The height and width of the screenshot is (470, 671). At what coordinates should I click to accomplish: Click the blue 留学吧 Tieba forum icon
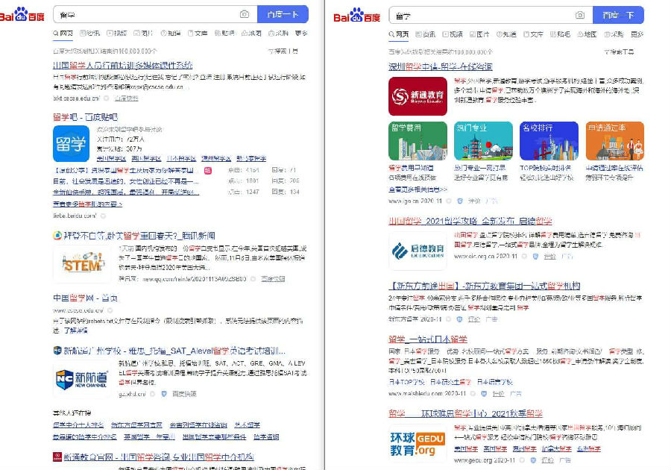pyautogui.click(x=72, y=143)
